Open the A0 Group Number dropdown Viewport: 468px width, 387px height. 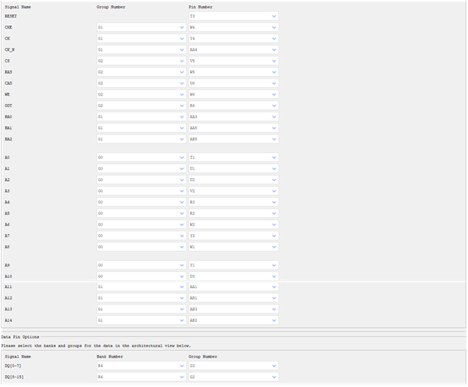[x=141, y=158]
